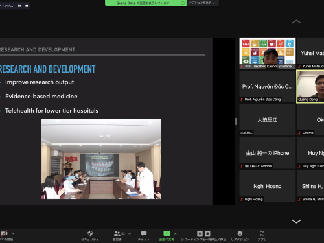Click the 'Quang Dong' name label

tap(308, 100)
